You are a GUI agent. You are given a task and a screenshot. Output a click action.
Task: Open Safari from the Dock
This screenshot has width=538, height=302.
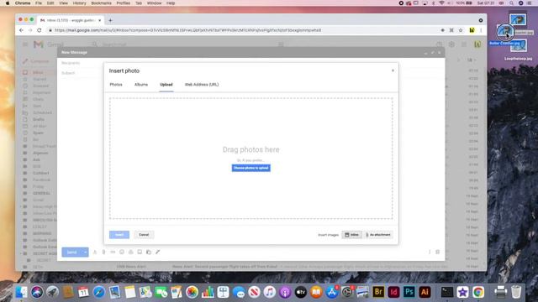pos(99,292)
